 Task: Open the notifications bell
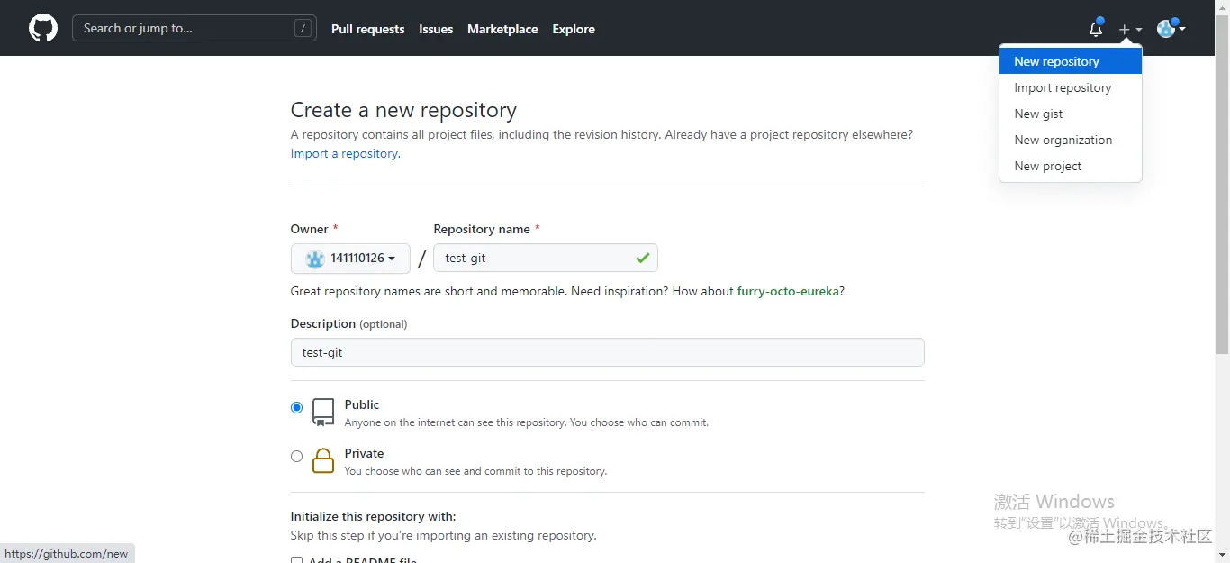click(1096, 29)
